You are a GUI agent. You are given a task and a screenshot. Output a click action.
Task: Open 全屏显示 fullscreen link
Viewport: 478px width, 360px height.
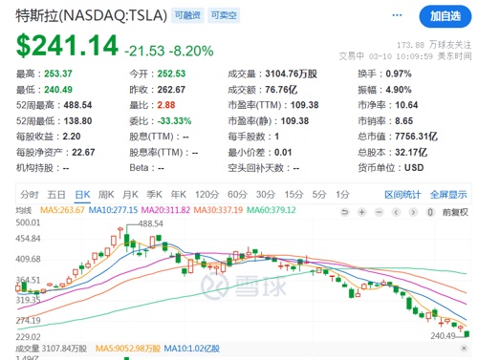[x=448, y=195]
